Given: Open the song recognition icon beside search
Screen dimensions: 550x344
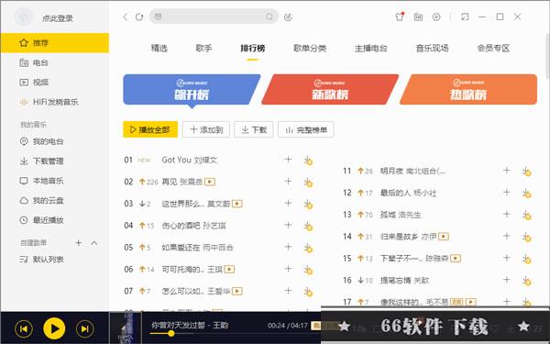Looking at the screenshot, I should point(288,17).
